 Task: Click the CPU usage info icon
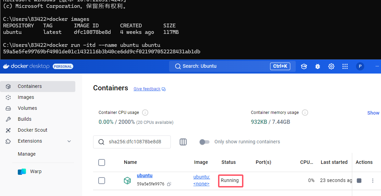click(x=145, y=113)
